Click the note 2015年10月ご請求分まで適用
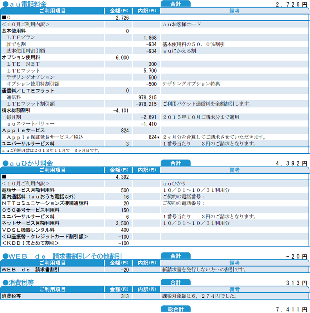 (201, 117)
